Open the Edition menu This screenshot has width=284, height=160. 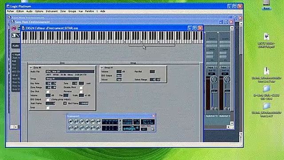coord(20,11)
